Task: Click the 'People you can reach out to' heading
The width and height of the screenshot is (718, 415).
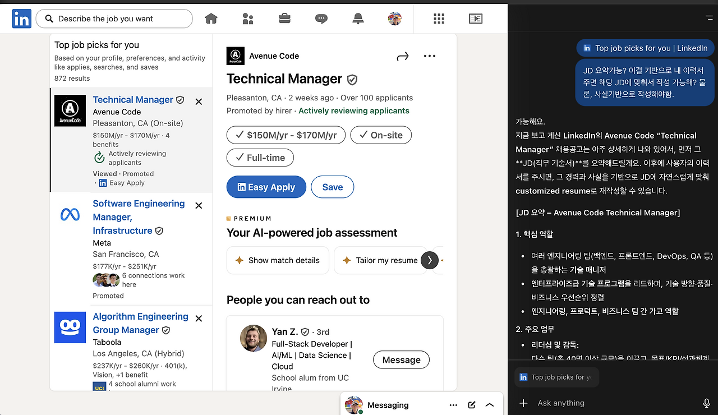Action: (x=298, y=300)
